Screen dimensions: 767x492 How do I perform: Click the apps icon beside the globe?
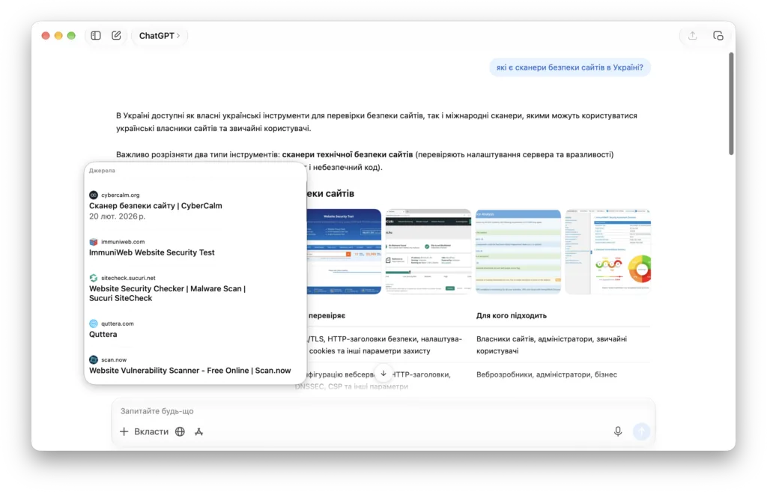198,432
